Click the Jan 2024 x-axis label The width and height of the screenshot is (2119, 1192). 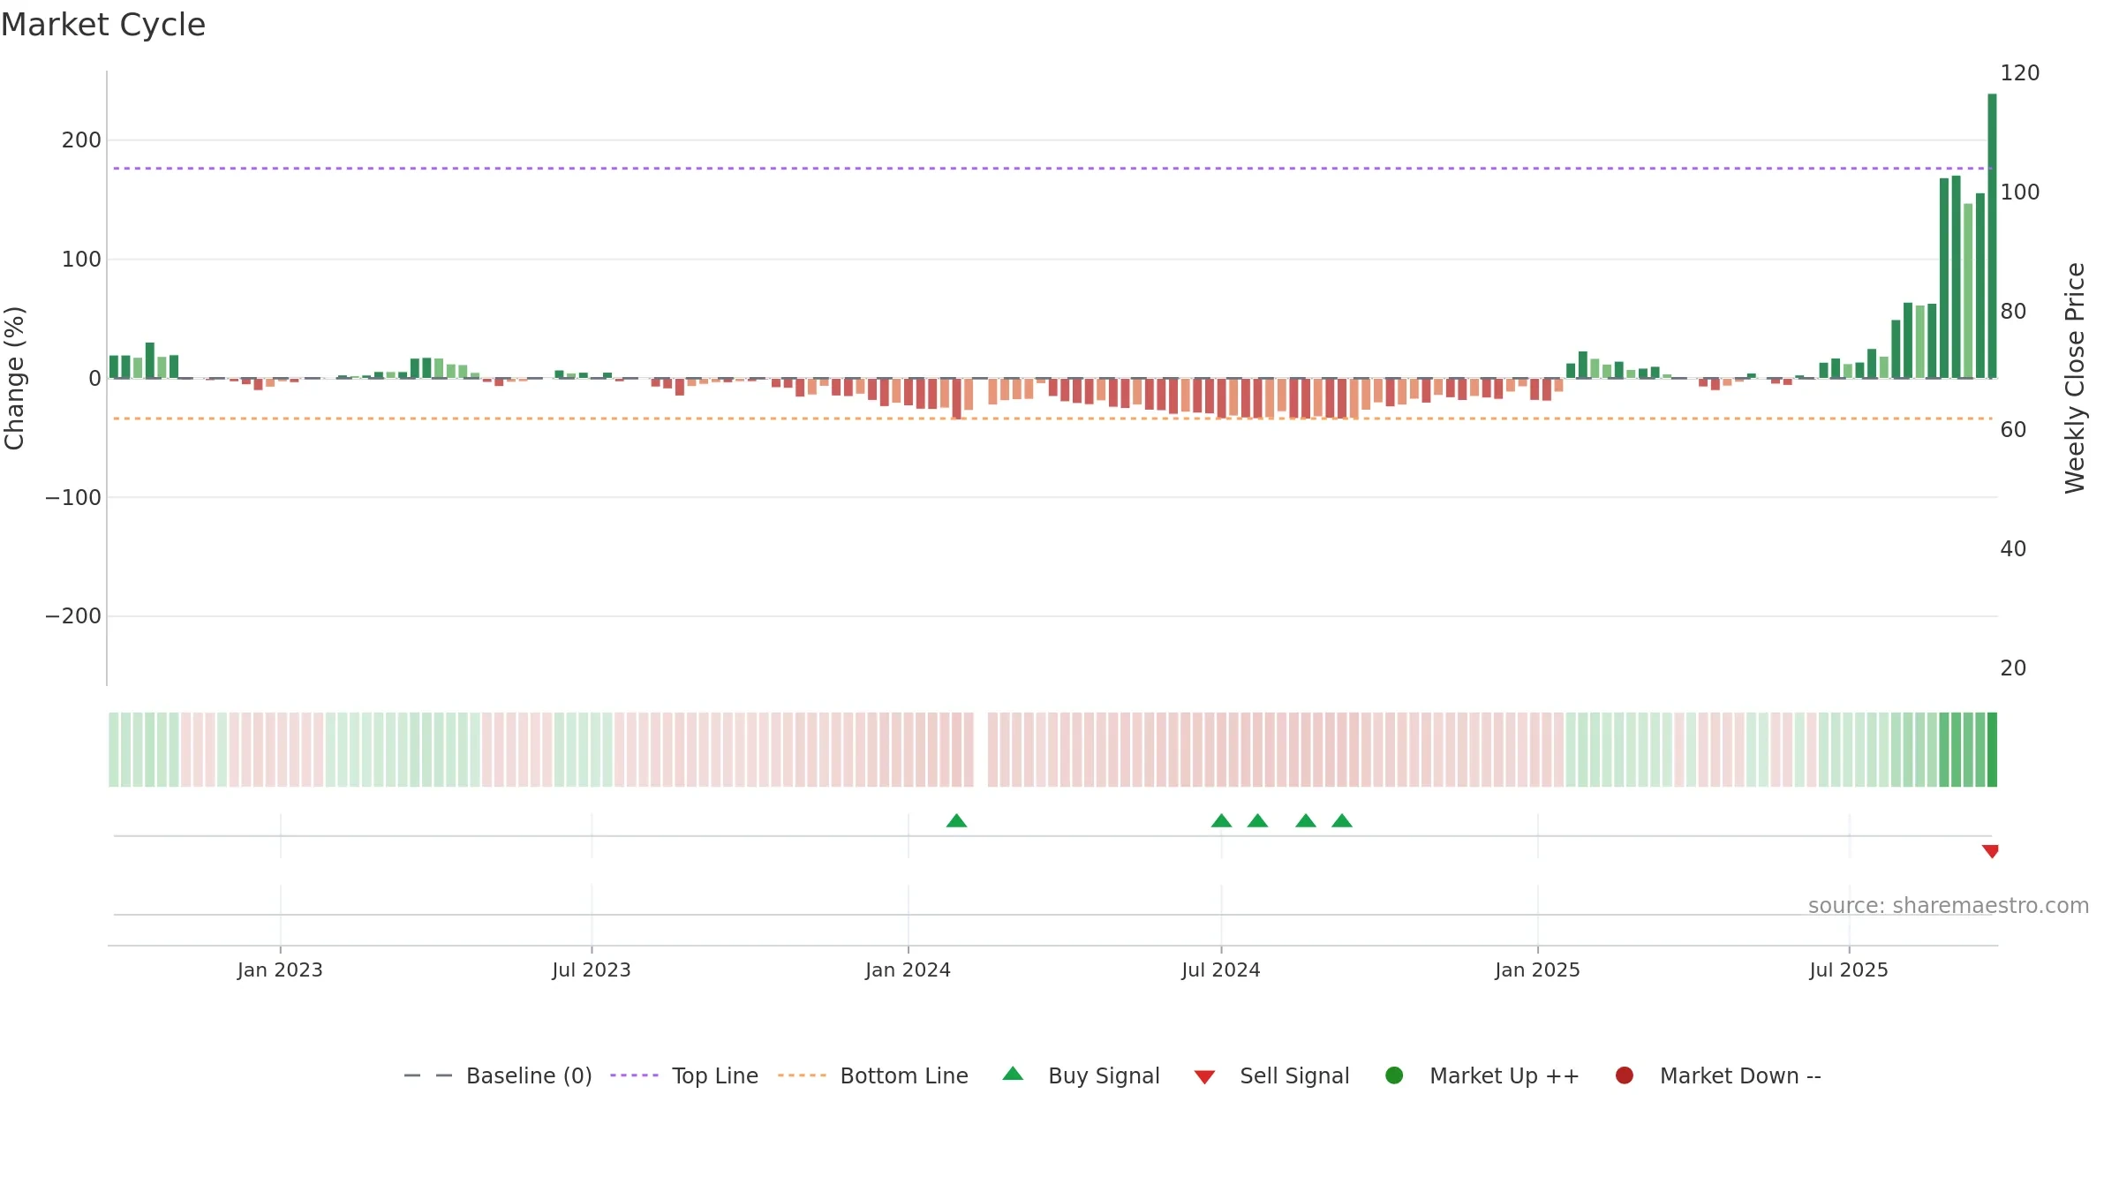click(x=908, y=969)
